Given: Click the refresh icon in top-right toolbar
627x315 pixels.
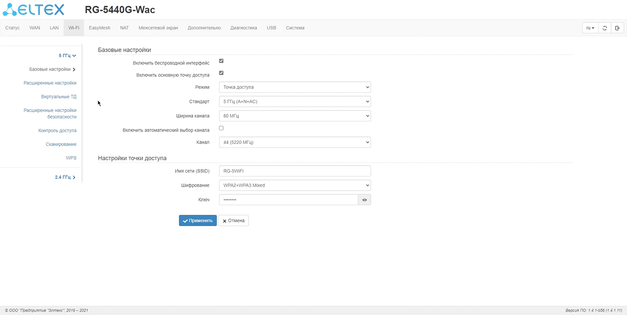Looking at the screenshot, I should coord(604,28).
